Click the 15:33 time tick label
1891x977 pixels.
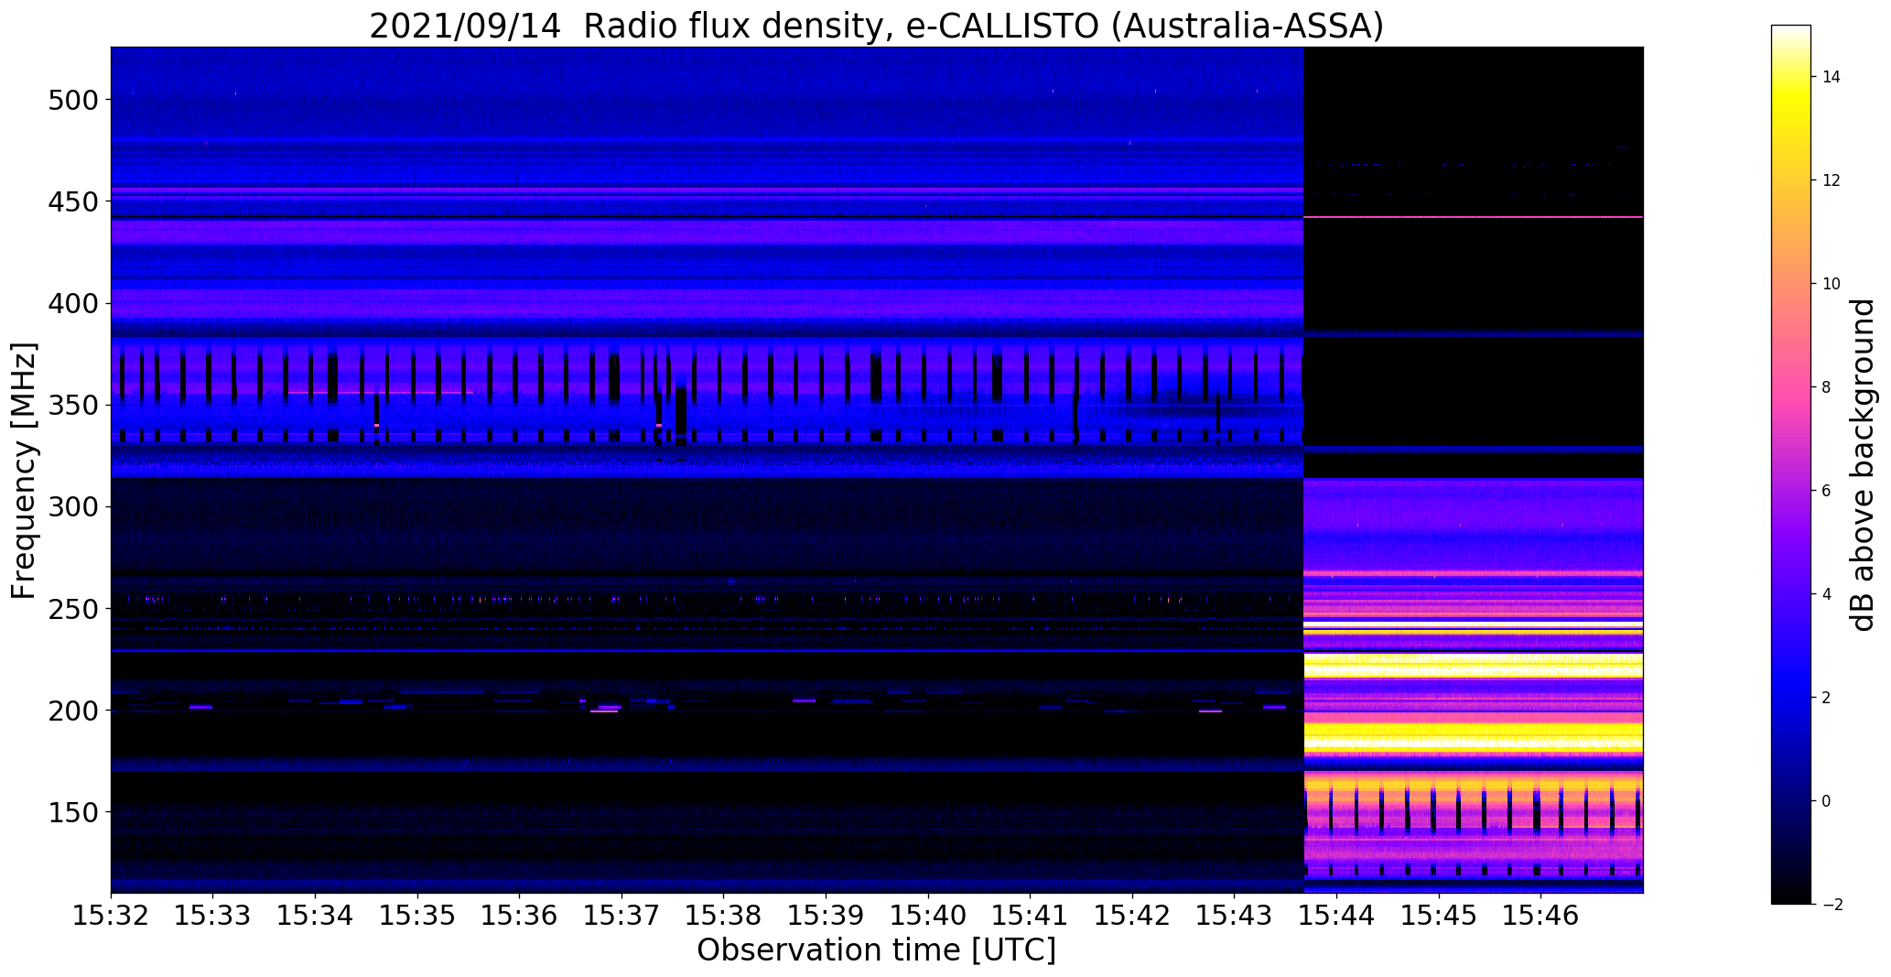click(x=213, y=915)
